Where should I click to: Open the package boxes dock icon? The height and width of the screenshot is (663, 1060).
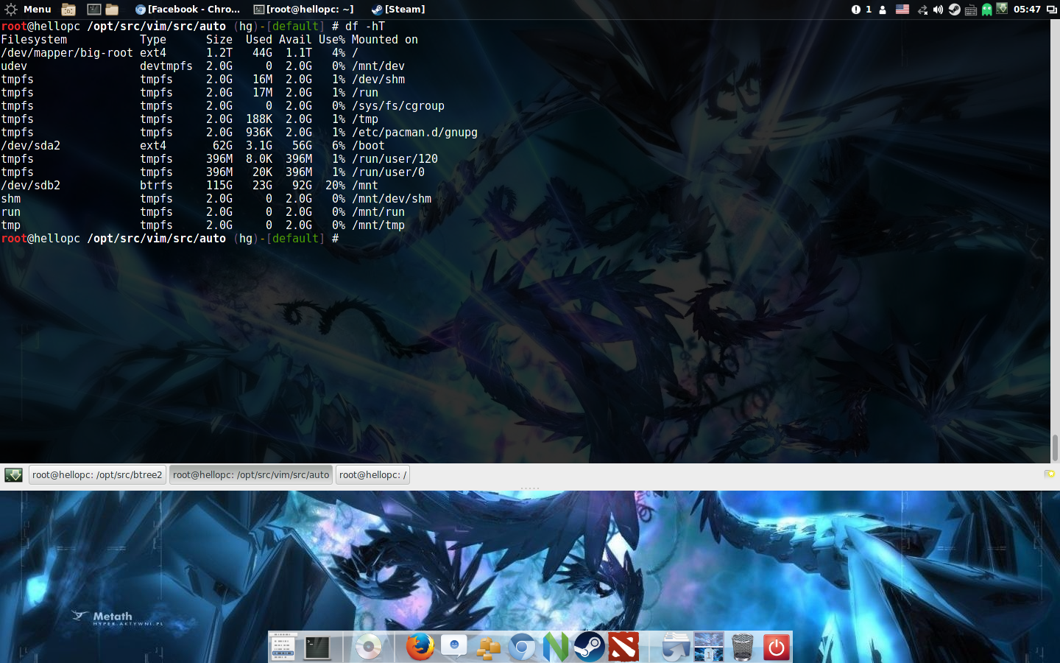[x=488, y=648]
